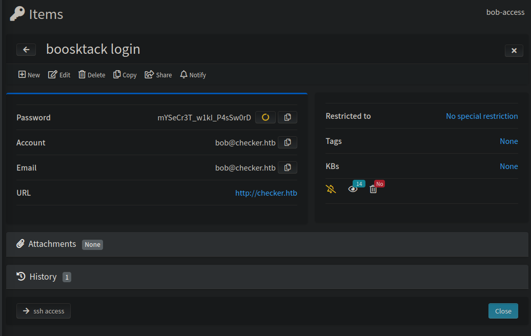Viewport: 531px width, 336px height.
Task: Copy the Email value to clipboard
Action: coord(288,167)
